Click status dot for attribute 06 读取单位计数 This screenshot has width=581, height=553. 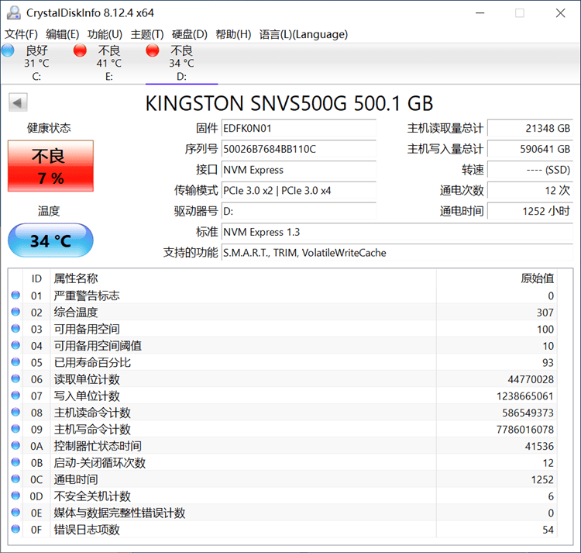[15, 378]
